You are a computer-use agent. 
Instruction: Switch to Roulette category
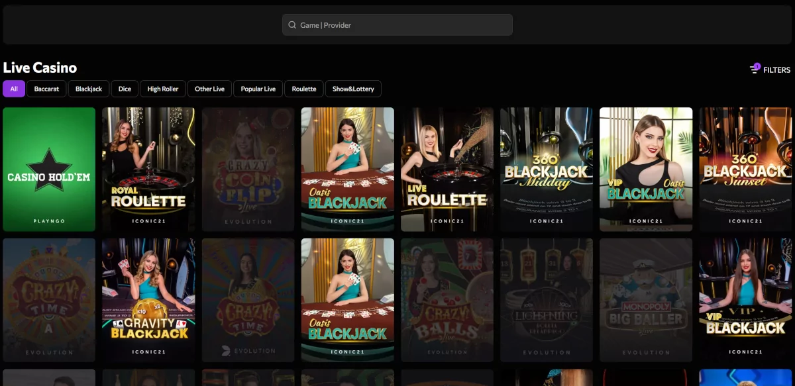[x=304, y=89]
